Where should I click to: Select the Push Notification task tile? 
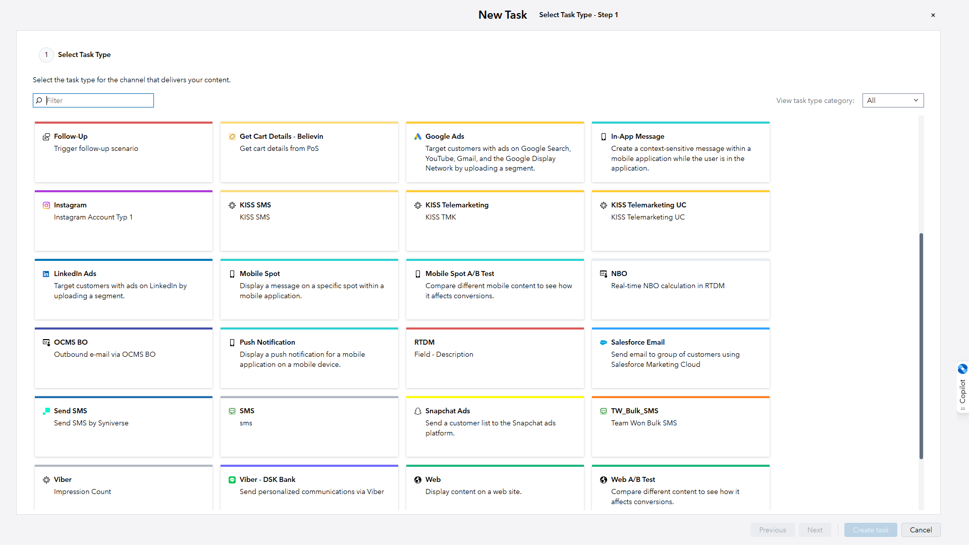click(309, 358)
